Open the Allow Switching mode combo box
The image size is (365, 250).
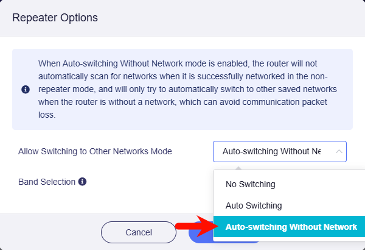[280, 151]
